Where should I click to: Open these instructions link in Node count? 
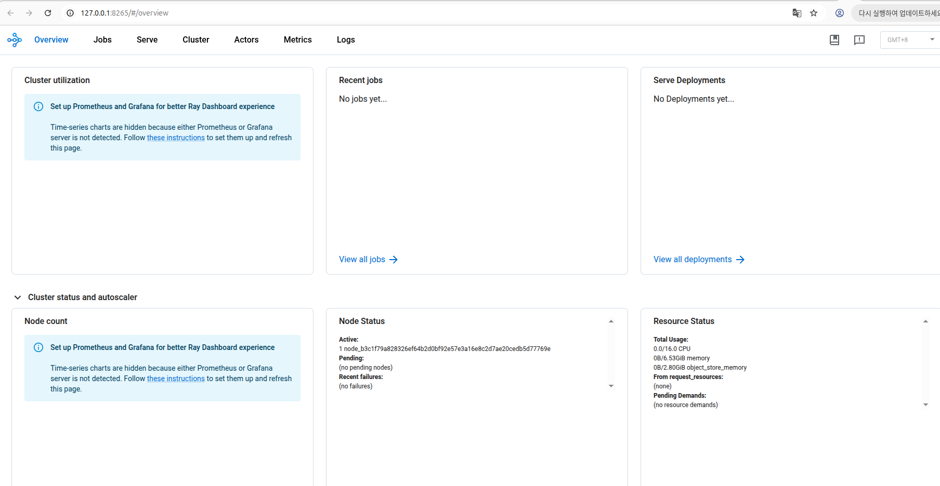pyautogui.click(x=176, y=379)
